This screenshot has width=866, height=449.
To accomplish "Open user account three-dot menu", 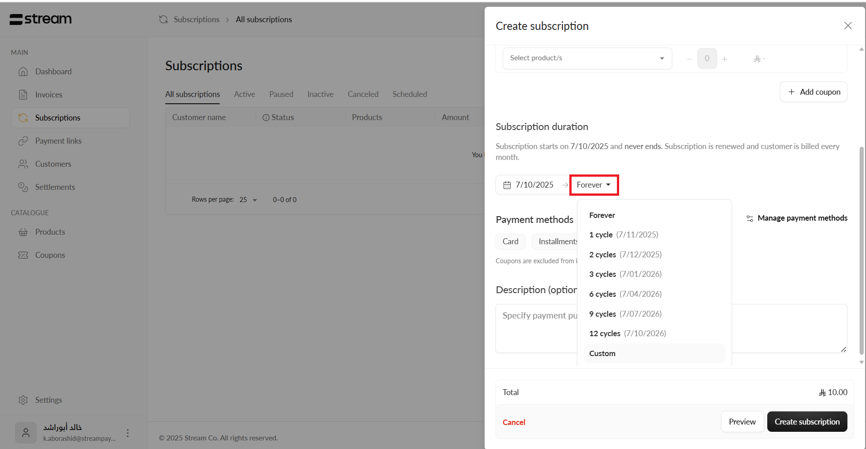I will (128, 433).
